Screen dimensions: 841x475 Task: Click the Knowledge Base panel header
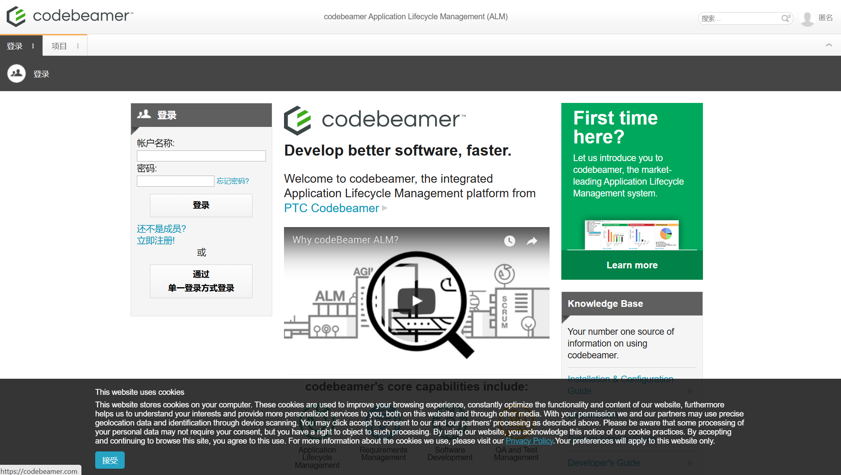tap(632, 303)
